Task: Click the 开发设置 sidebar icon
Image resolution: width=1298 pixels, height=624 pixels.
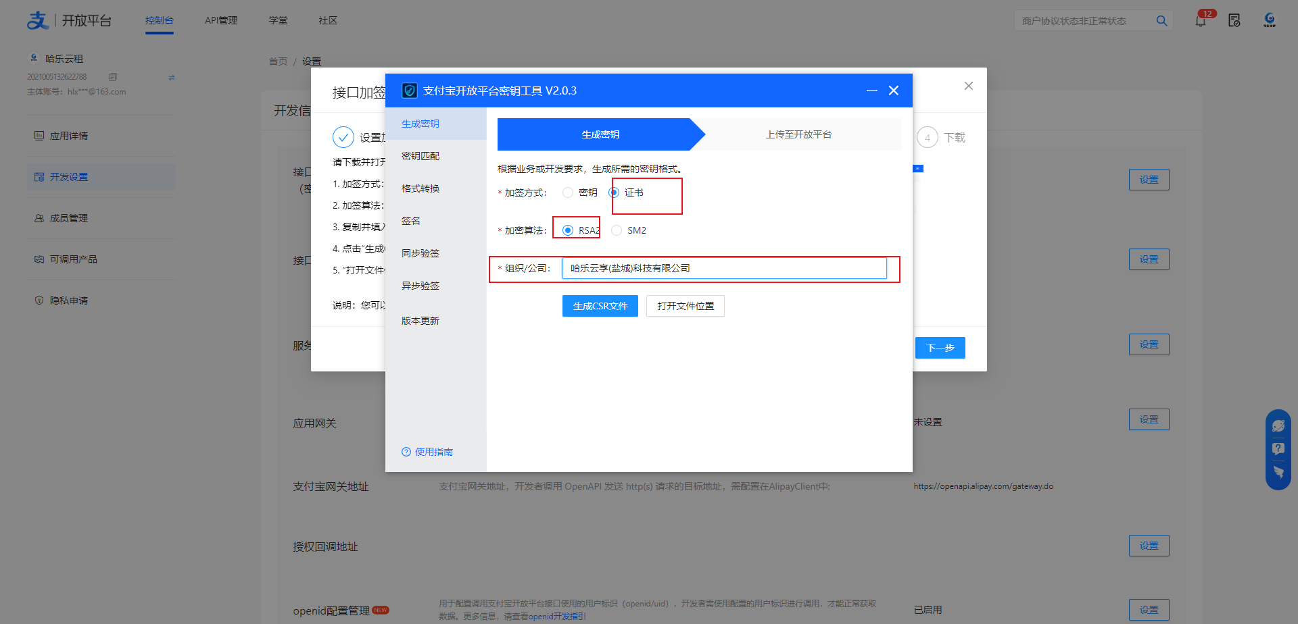Action: click(x=39, y=177)
